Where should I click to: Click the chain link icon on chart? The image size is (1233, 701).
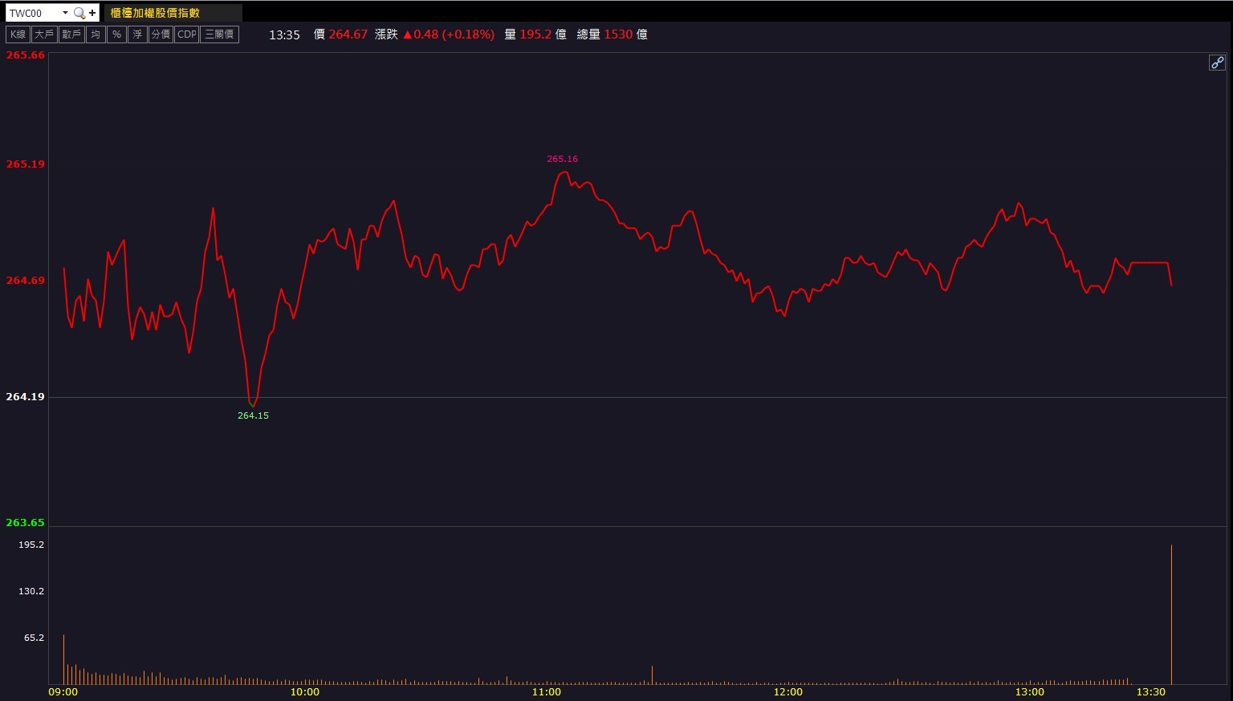(1217, 63)
